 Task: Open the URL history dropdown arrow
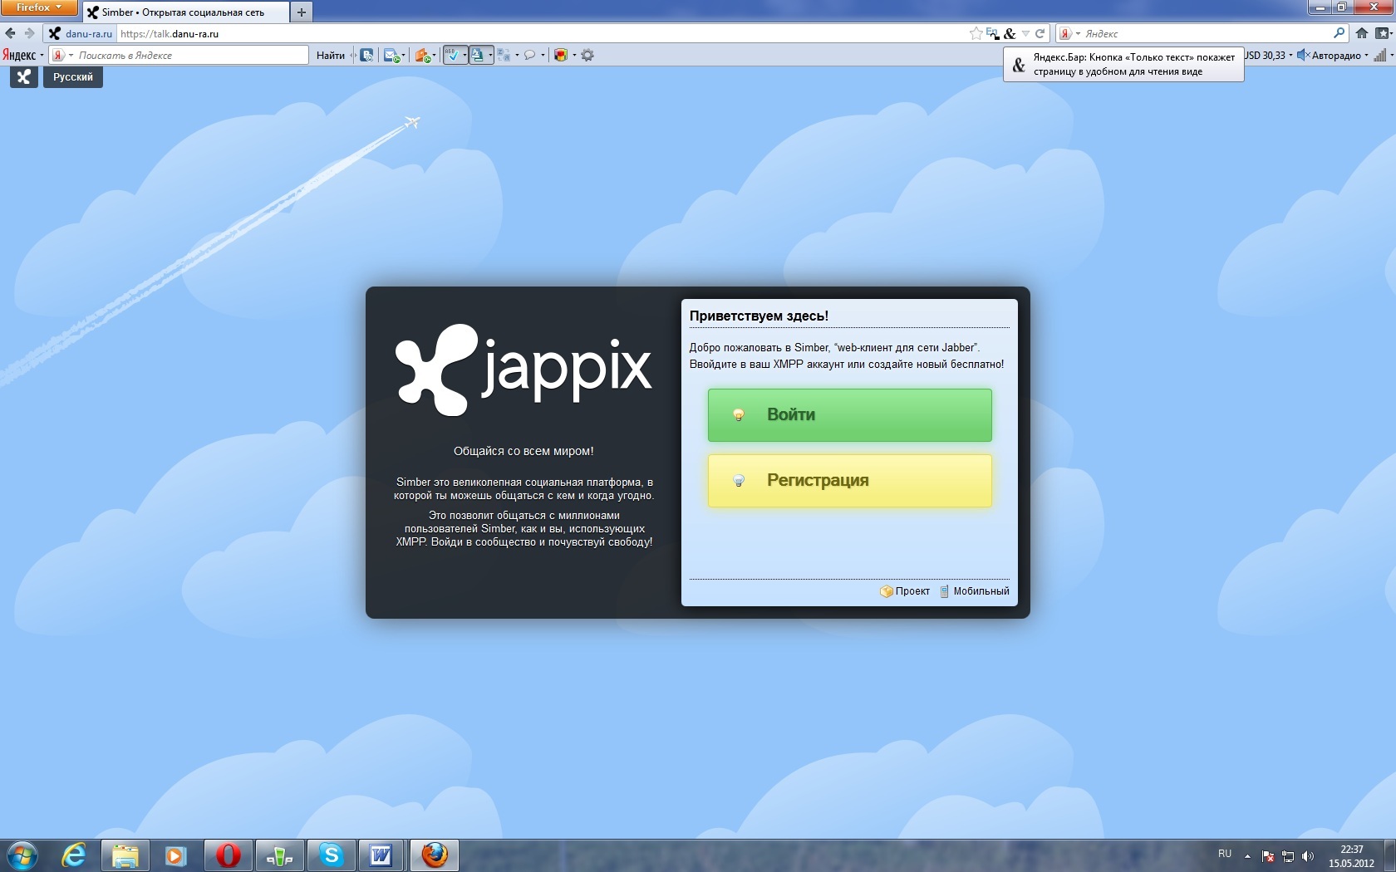[1026, 34]
